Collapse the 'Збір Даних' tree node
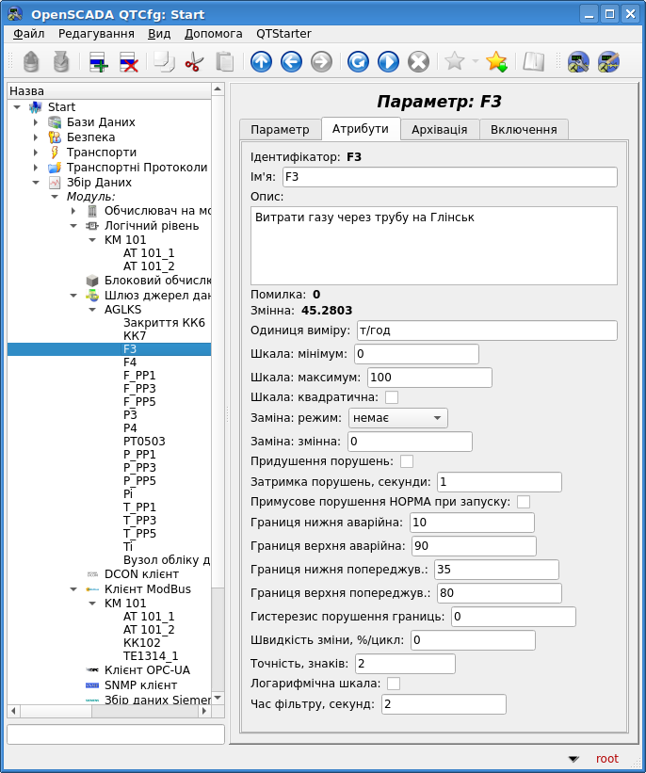 36,183
